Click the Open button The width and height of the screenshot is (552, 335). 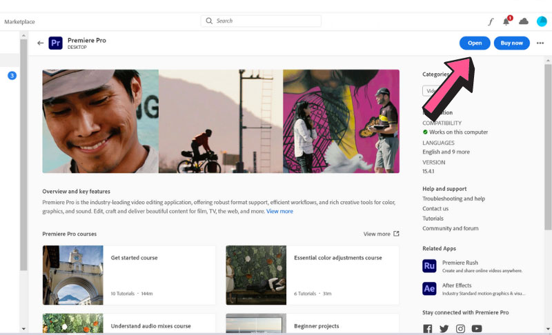tap(475, 43)
